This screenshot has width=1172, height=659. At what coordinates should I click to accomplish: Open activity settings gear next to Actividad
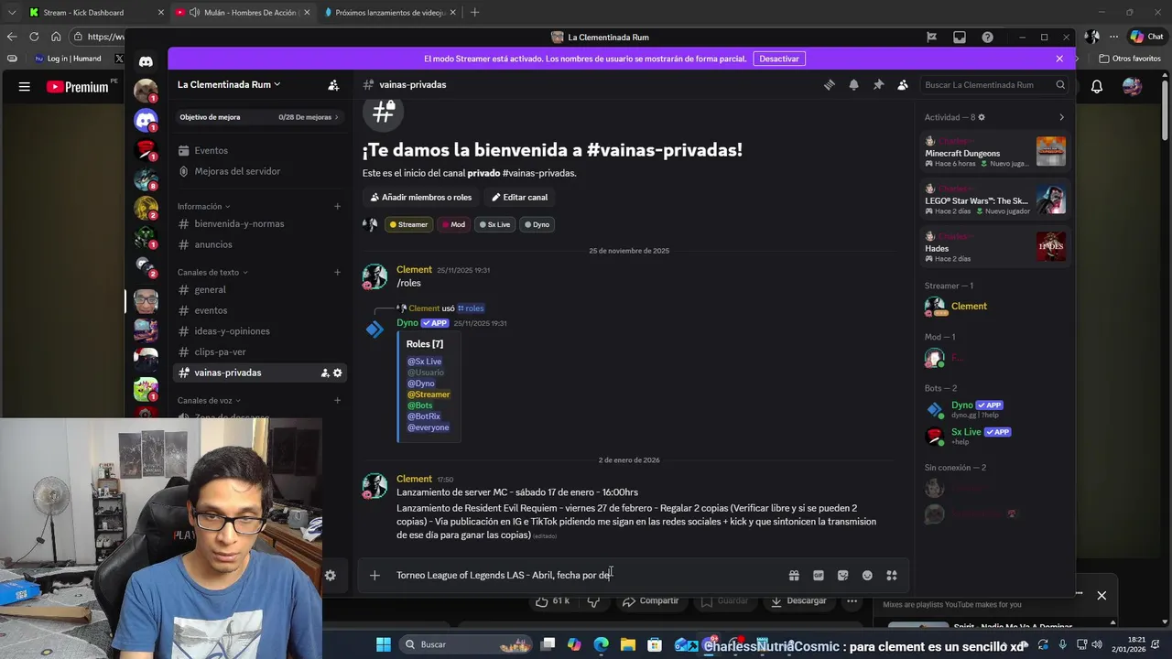point(982,117)
